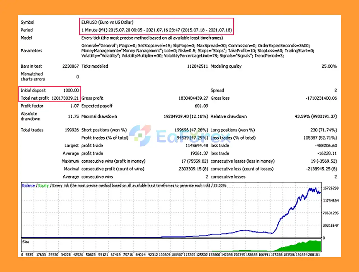Click the Modelling quality 25.00% value

pyautogui.click(x=329, y=66)
